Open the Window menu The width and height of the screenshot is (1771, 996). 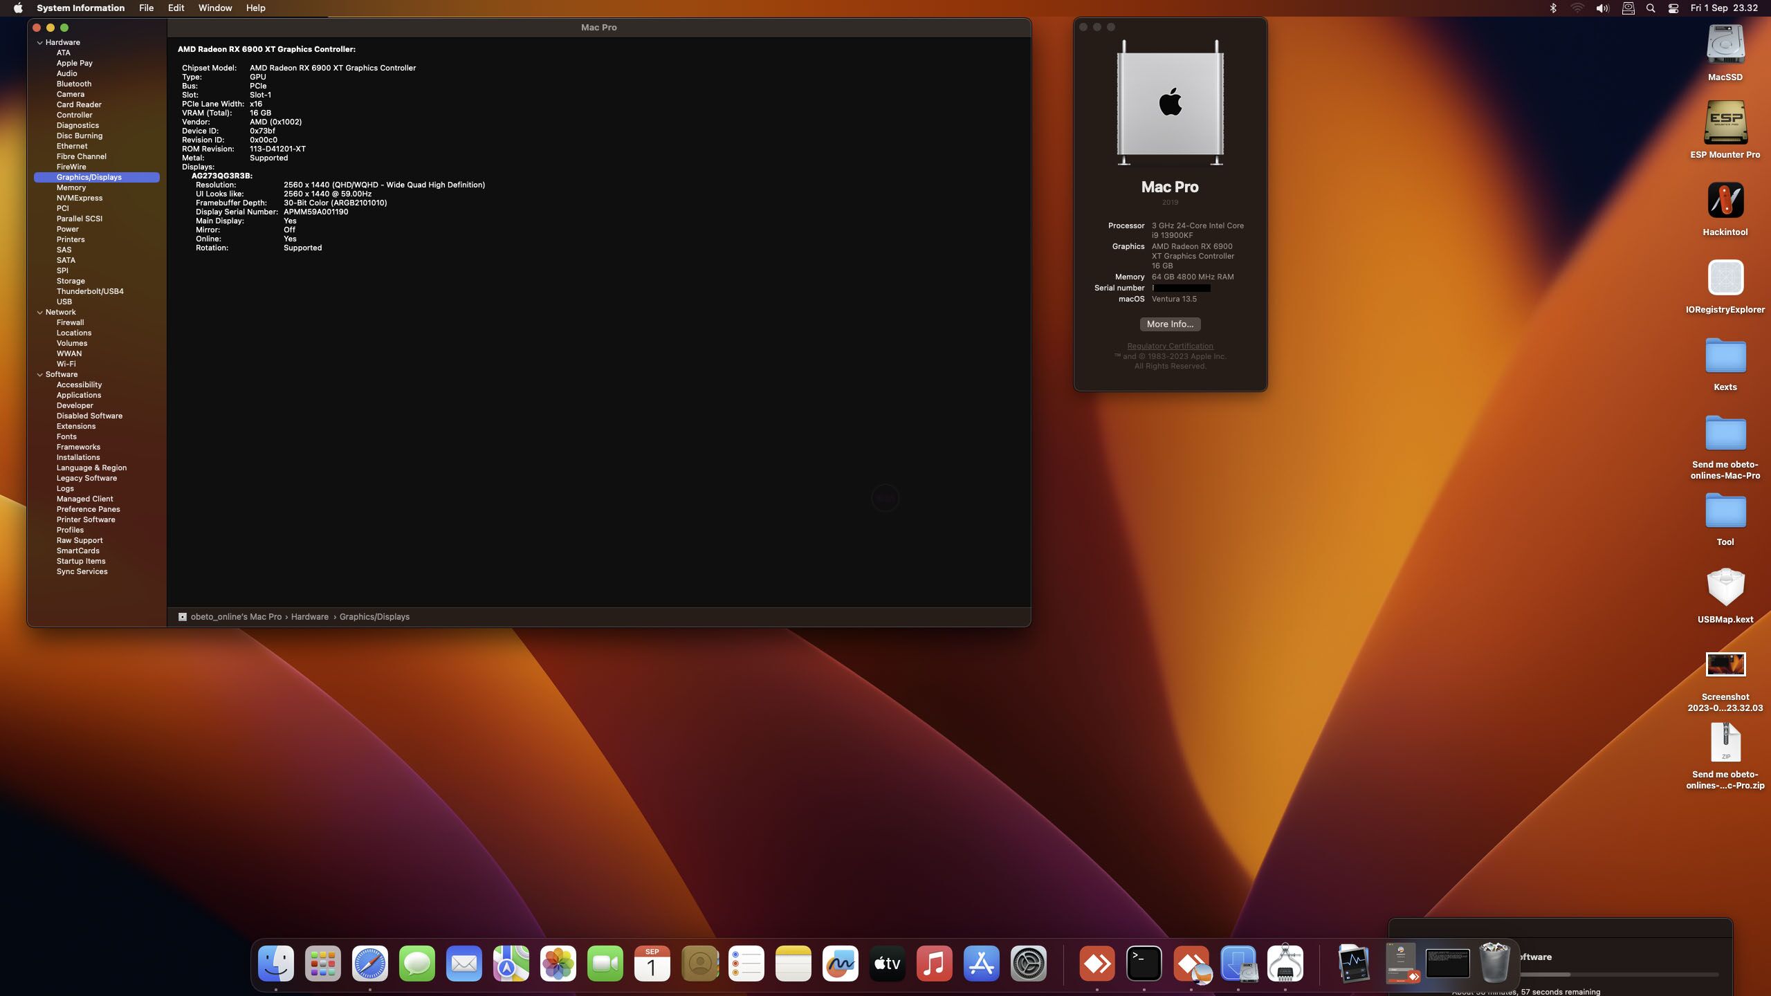pos(214,8)
